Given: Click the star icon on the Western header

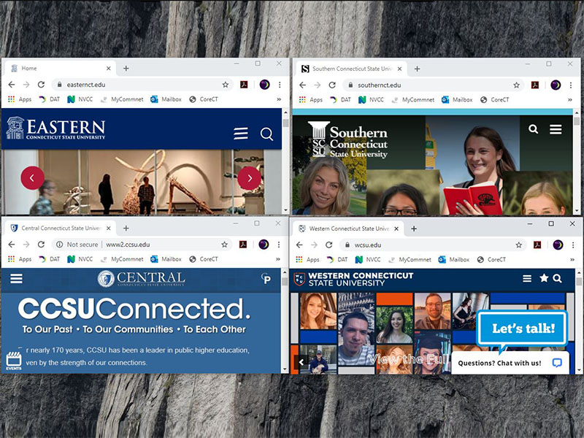Looking at the screenshot, I should click(544, 278).
